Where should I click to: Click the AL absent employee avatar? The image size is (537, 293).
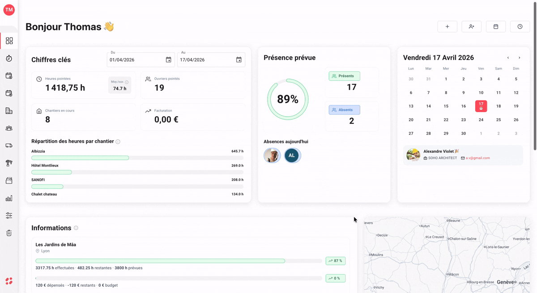click(292, 155)
